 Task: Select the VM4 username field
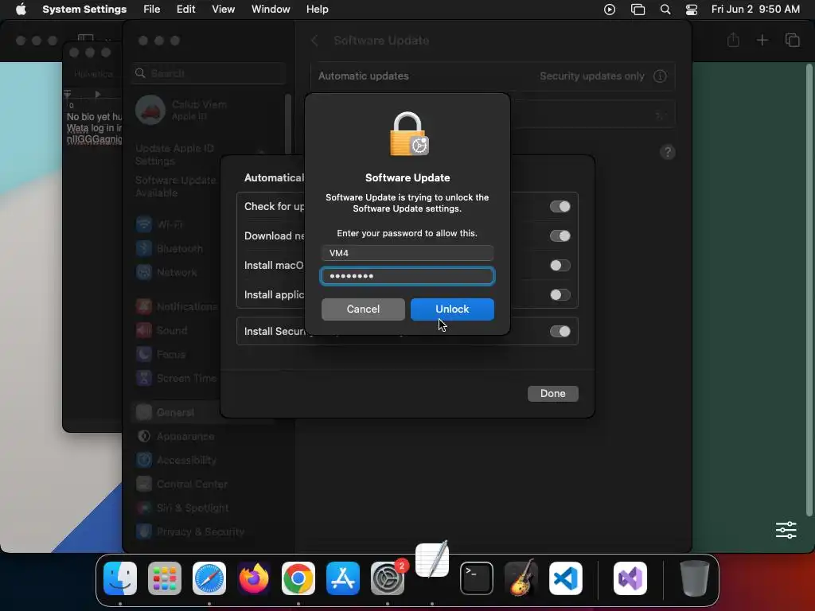pyautogui.click(x=407, y=253)
